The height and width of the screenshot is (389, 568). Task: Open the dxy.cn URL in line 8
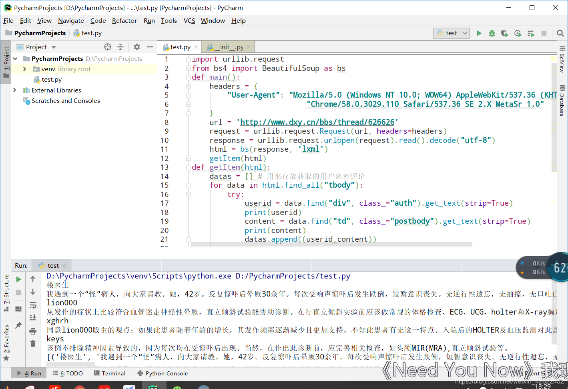(317, 122)
